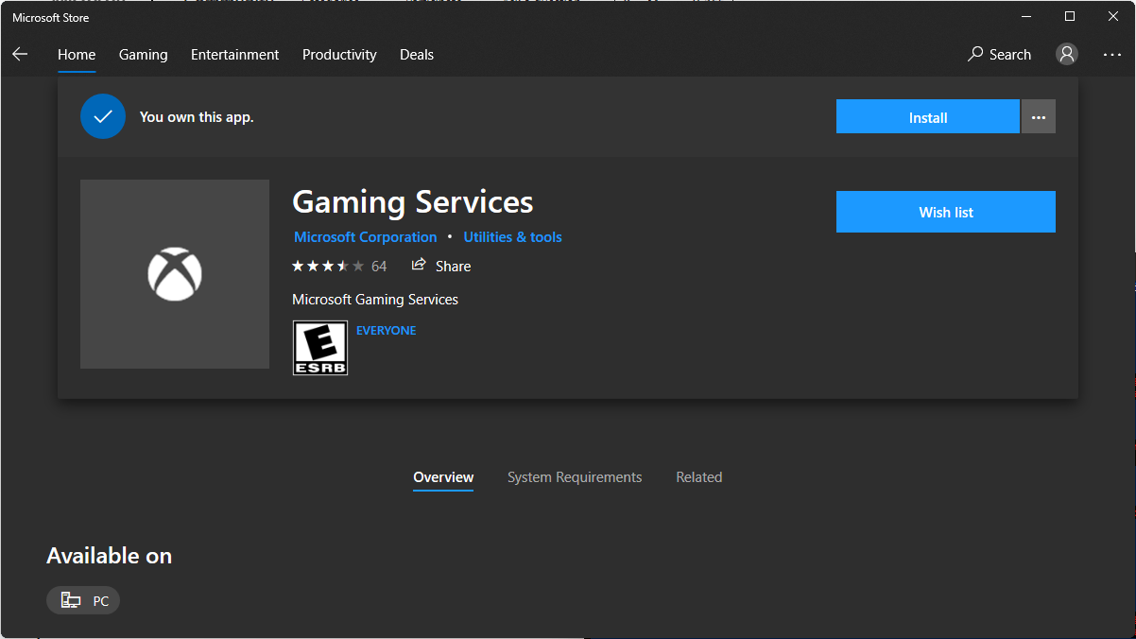Screen dimensions: 1136x639
Task: Click the Gaming Services title text
Action: (x=413, y=202)
